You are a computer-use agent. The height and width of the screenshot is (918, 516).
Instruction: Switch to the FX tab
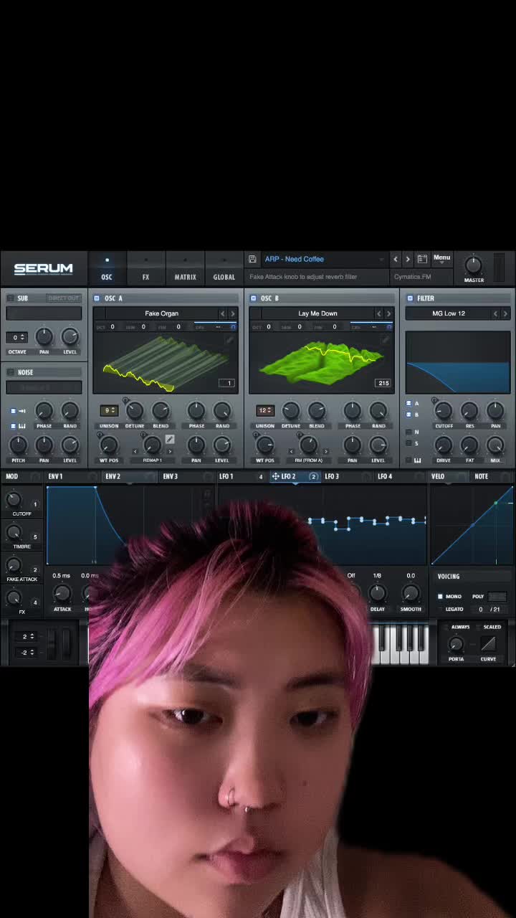[x=145, y=277]
